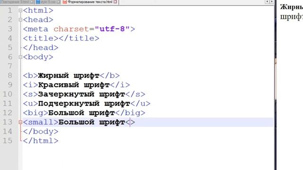303x170 pixels.
Task: Close the Форматирование текста.html tab
Action: pos(116,2)
